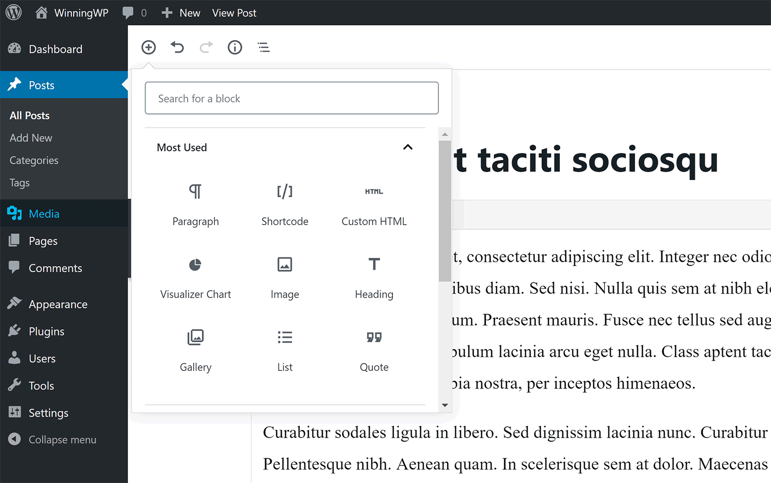Insert a Paragraph block
Screen dimensions: 771x483
[196, 205]
